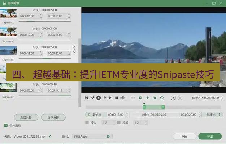Screen dimensions: 226x144
Task: Adjust Segment[4] end time 00:00:15.00 stepper
Action: [x=69, y=35]
